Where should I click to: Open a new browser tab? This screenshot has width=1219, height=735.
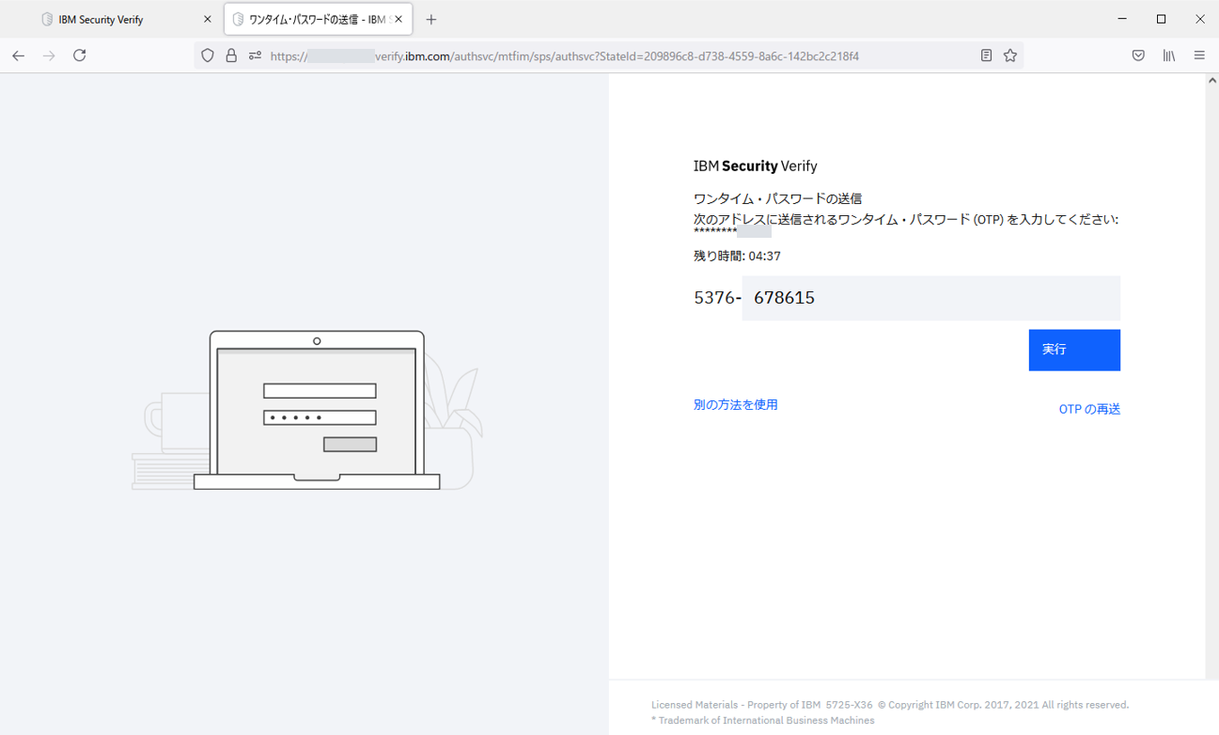tap(431, 20)
